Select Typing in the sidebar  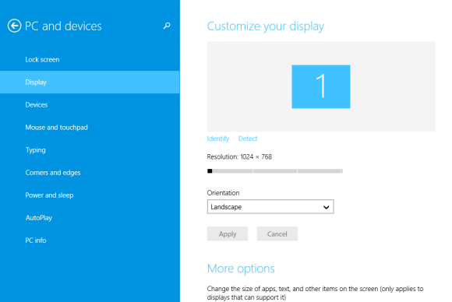click(90, 150)
